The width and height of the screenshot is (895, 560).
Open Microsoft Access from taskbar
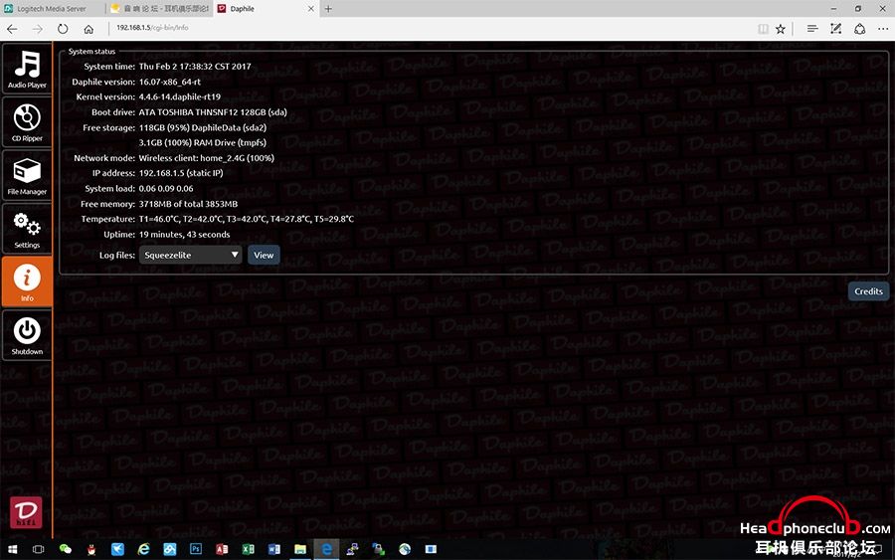[222, 549]
